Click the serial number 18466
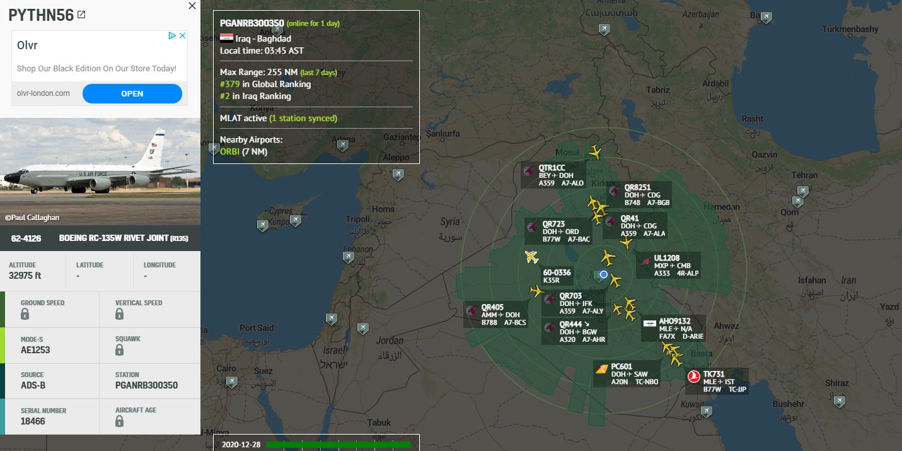The height and width of the screenshot is (451, 902). tap(33, 421)
